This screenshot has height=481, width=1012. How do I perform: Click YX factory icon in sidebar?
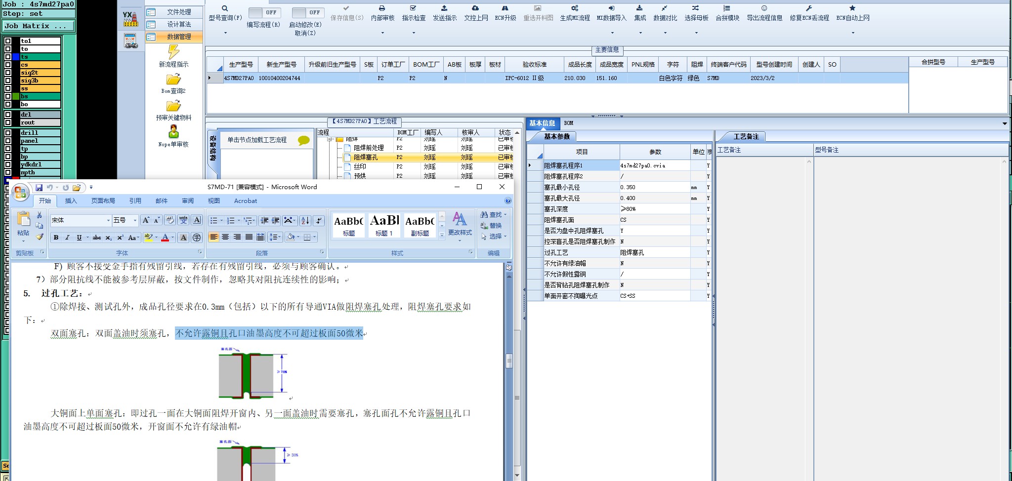click(x=130, y=19)
